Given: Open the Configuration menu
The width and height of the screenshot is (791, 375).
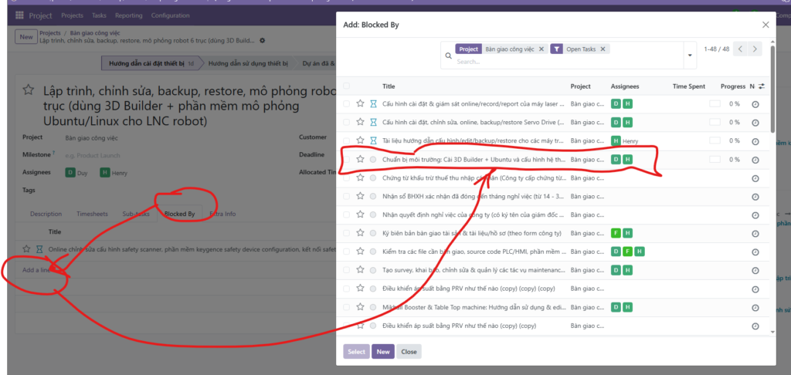Looking at the screenshot, I should click(170, 15).
